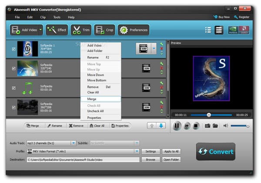Viewport: 261px width, 183px height.
Task: Expand format dropdown for Softpedia 1
Action: click(154, 49)
